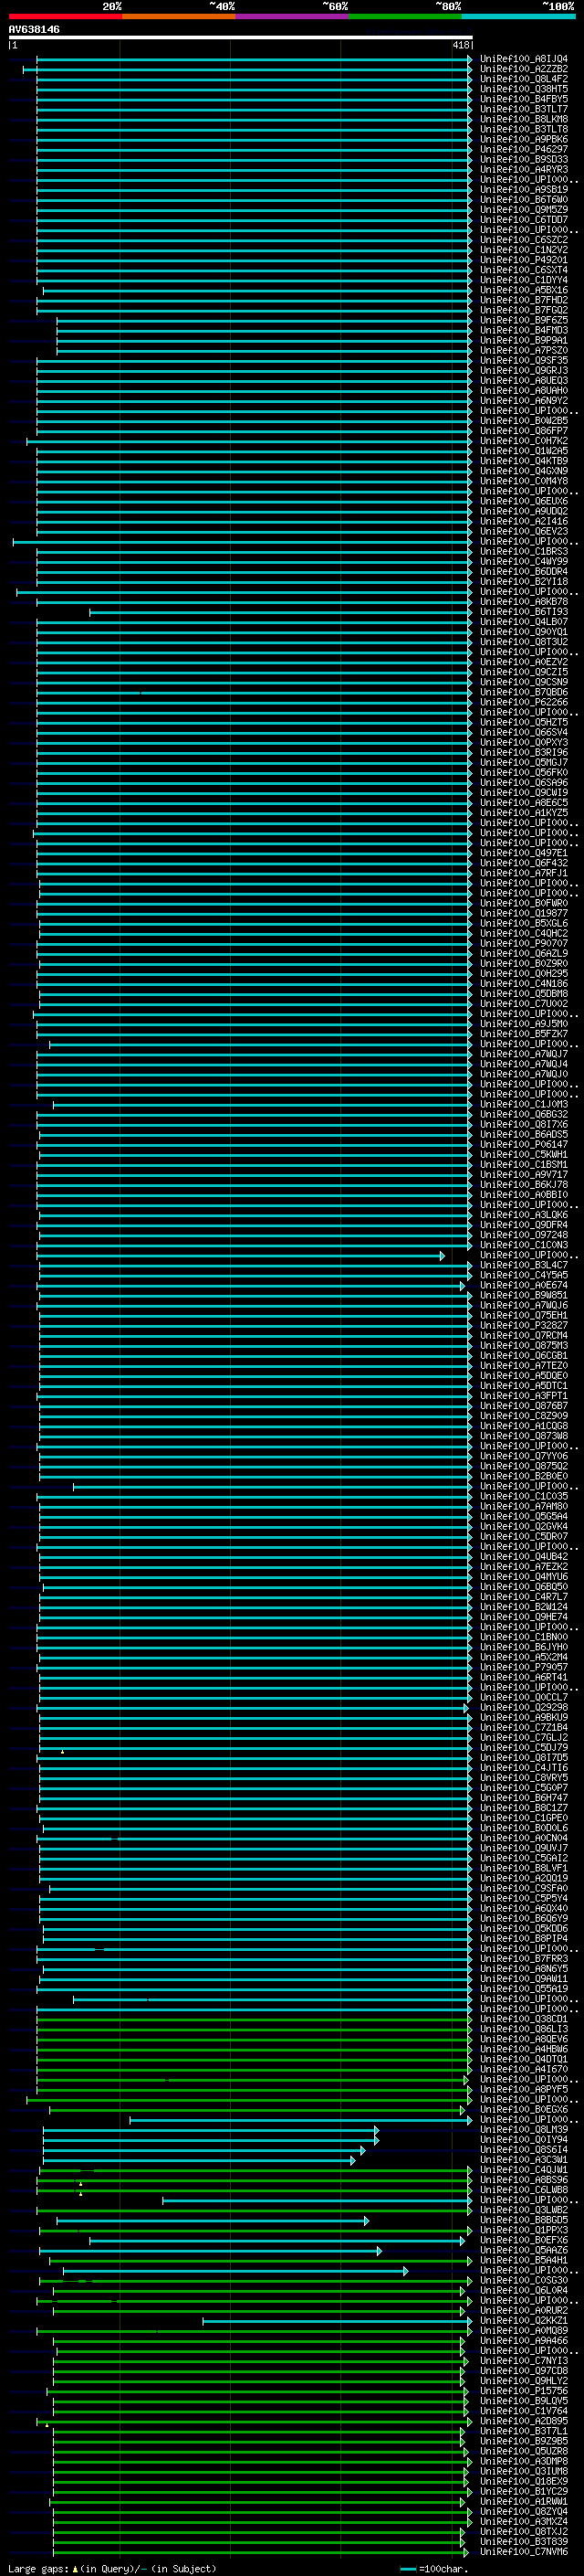Open hit UniRef100_Q8L4F2
Viewport: 584px width, 2576px height.
click(523, 79)
